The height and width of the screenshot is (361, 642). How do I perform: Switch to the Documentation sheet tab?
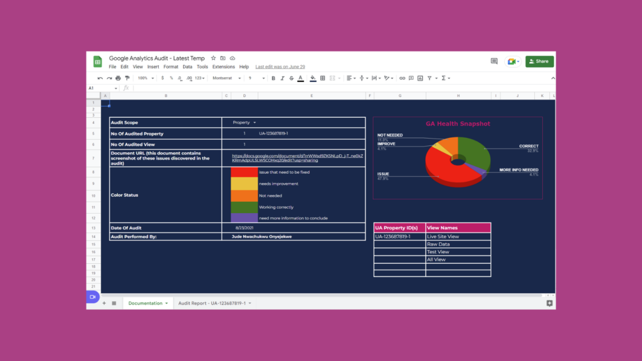[x=145, y=303]
